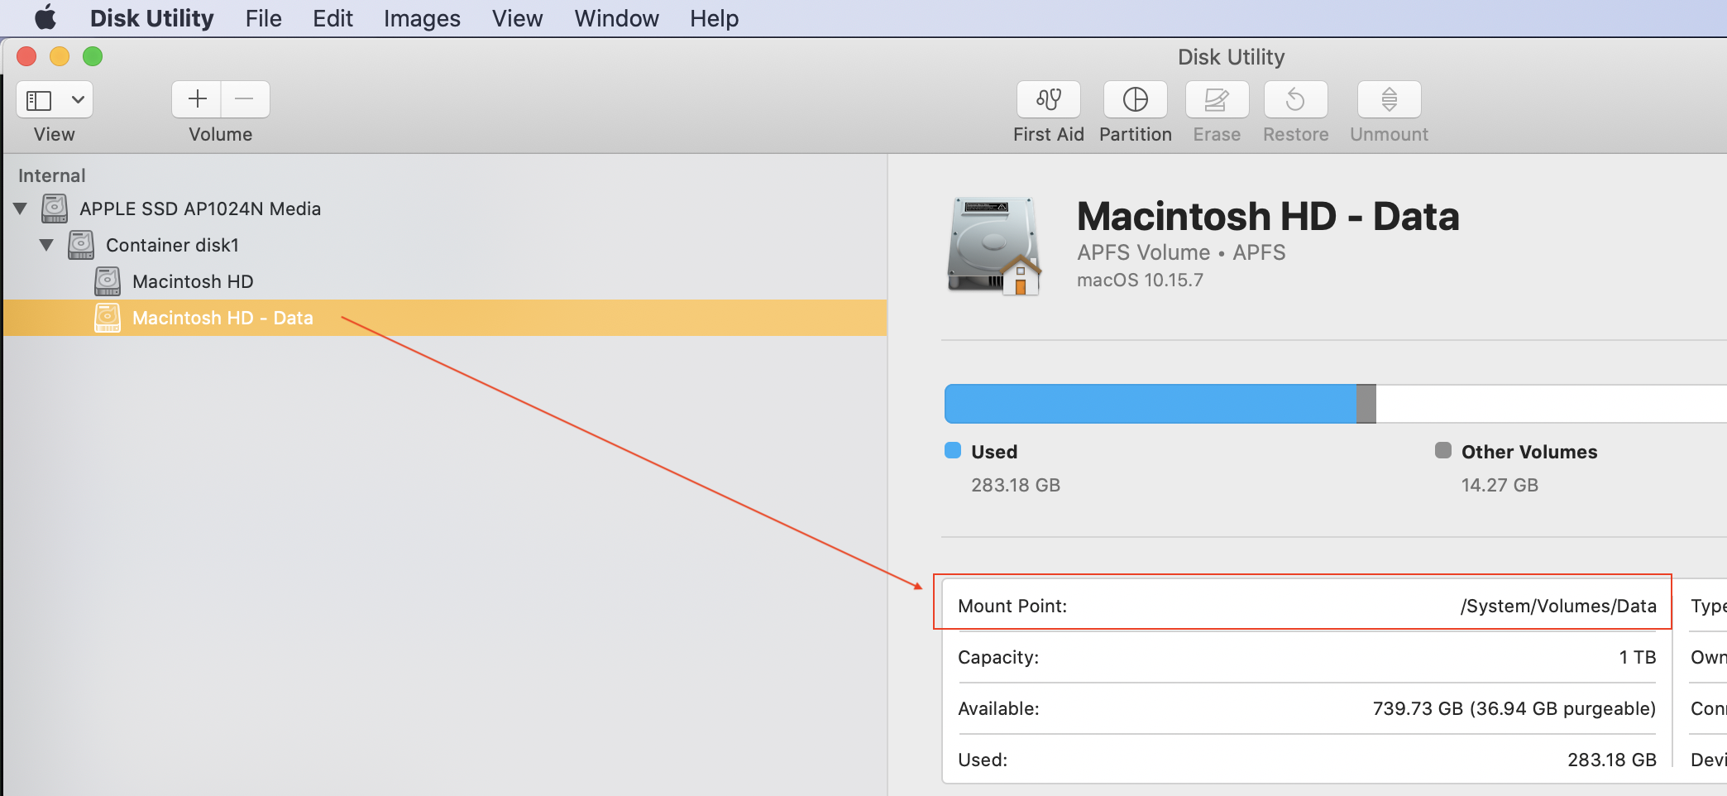Open the Window menu

(x=616, y=18)
